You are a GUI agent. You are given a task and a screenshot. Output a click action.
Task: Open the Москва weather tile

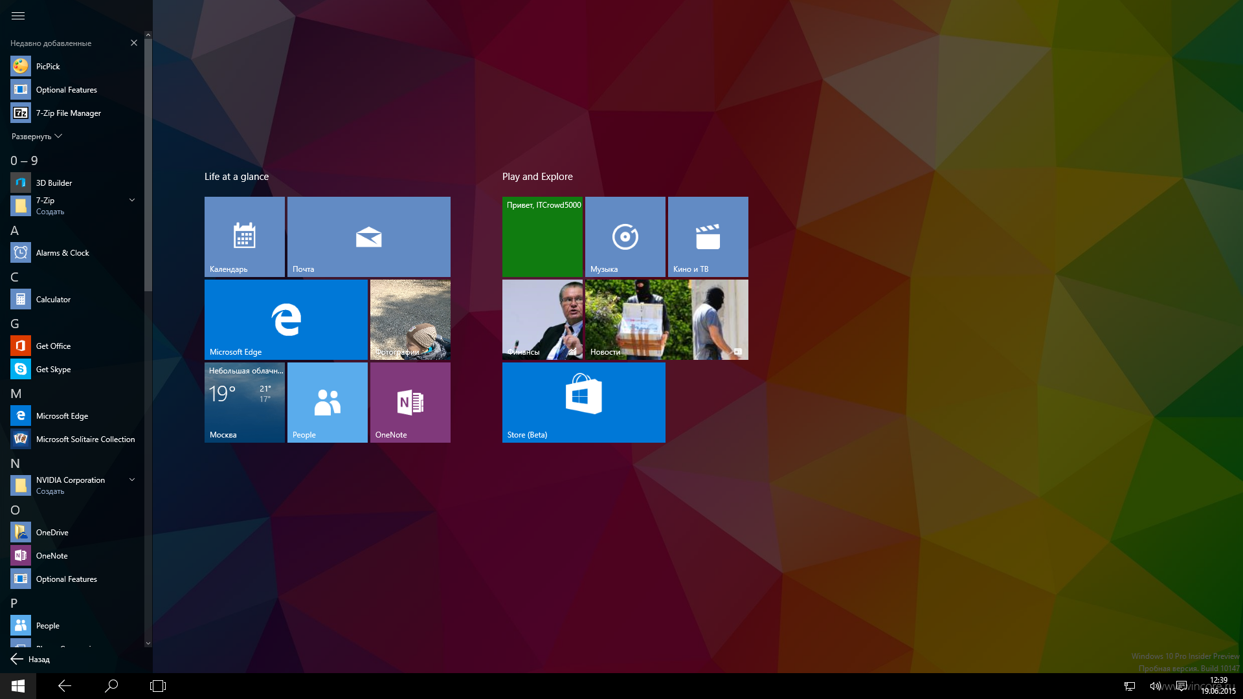(245, 403)
